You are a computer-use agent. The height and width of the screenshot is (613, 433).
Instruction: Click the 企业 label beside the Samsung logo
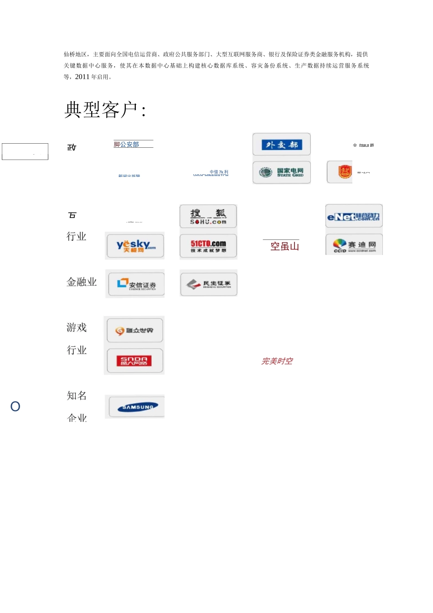77,417
